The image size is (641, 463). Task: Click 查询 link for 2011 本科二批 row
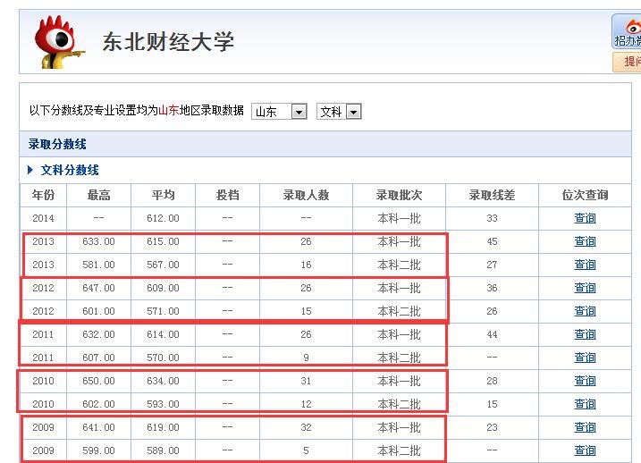pyautogui.click(x=585, y=358)
